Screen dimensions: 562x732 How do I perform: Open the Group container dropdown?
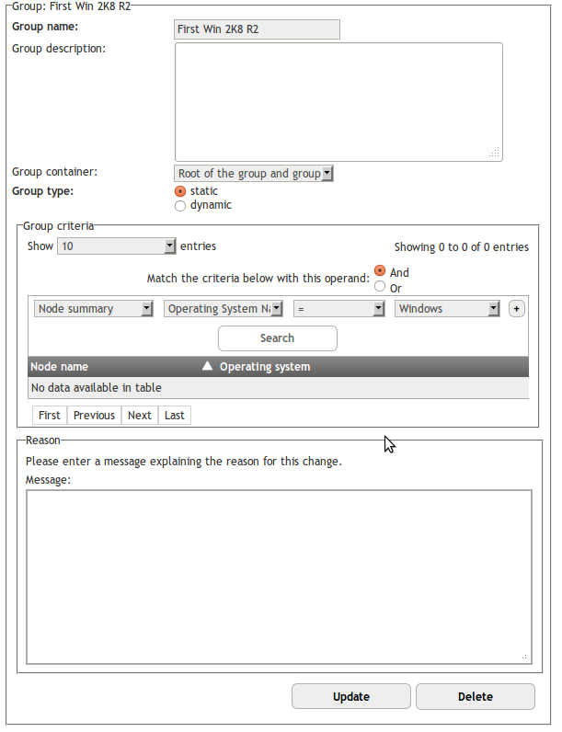click(254, 173)
